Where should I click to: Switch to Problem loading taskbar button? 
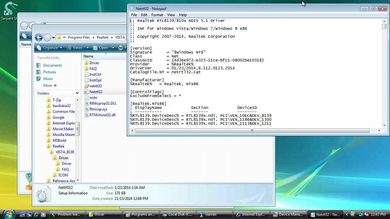67,214
